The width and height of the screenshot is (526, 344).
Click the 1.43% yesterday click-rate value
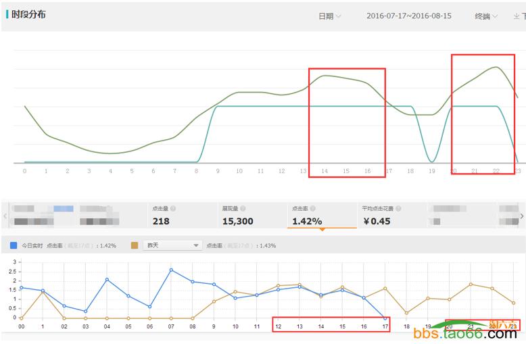pyautogui.click(x=268, y=246)
